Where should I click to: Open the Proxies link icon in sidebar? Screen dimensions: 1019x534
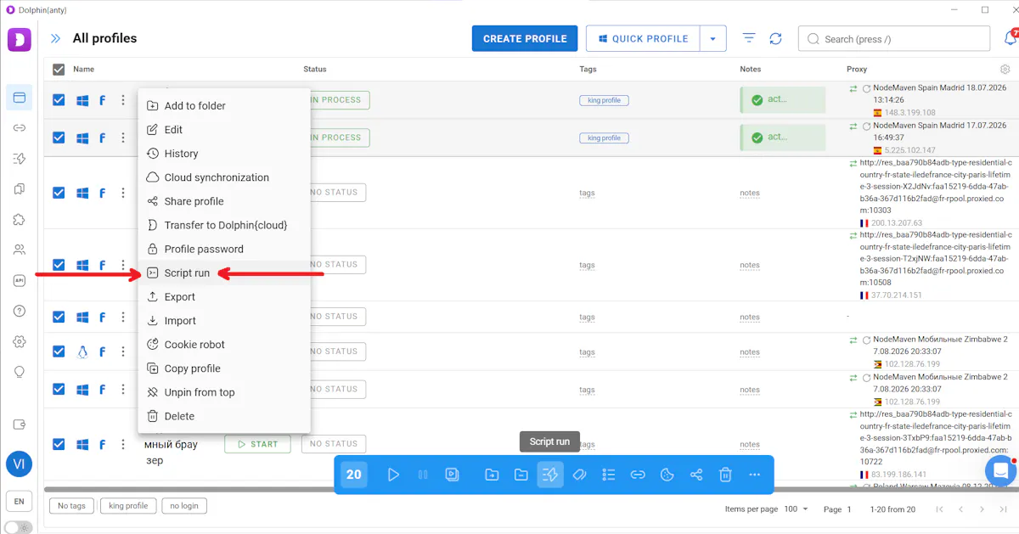coord(19,128)
